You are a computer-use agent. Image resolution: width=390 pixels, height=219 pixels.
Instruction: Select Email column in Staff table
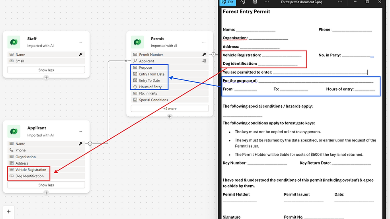46,61
